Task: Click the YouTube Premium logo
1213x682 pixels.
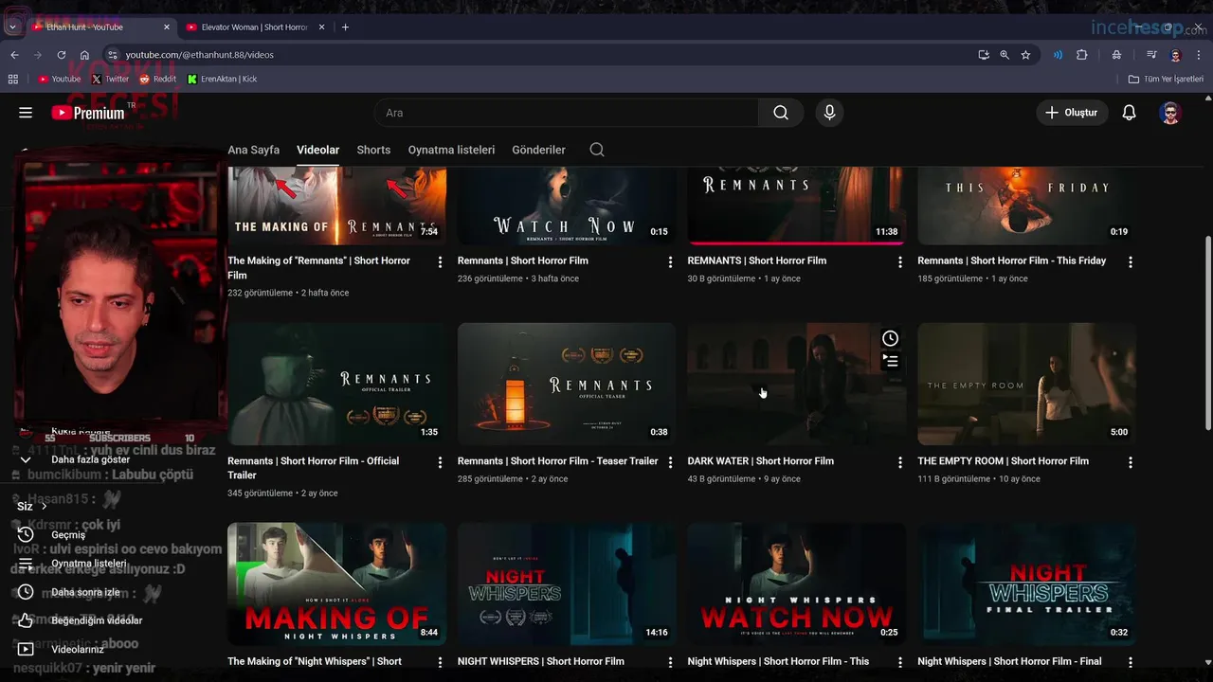Action: [x=88, y=113]
